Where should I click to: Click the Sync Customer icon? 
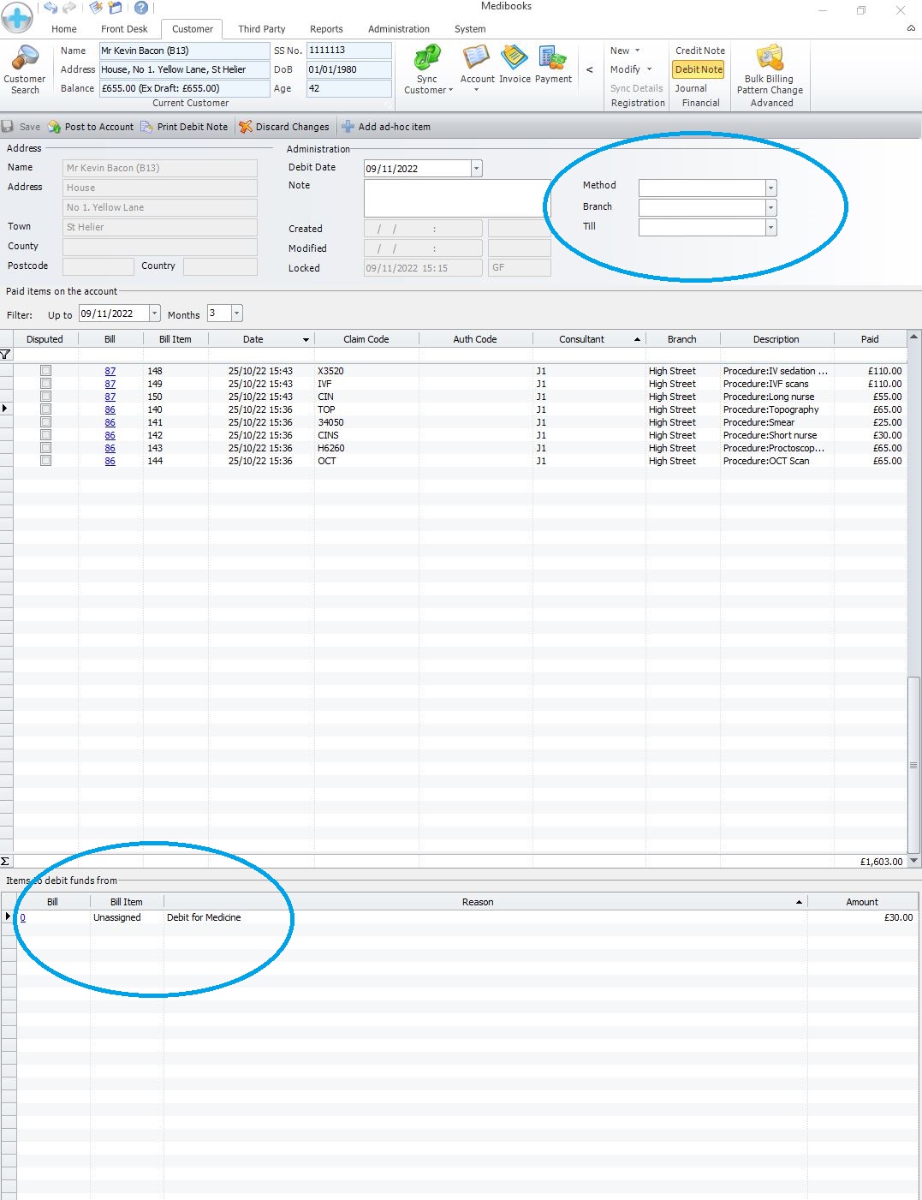(427, 58)
